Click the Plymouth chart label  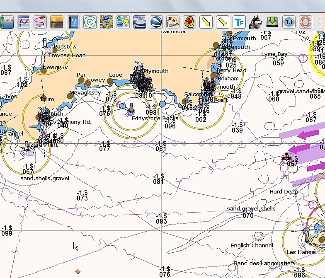pos(156,71)
